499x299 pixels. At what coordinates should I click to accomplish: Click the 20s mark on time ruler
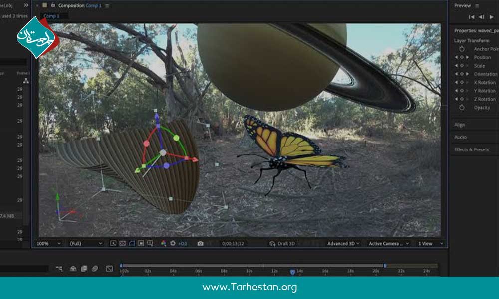pos(376,271)
